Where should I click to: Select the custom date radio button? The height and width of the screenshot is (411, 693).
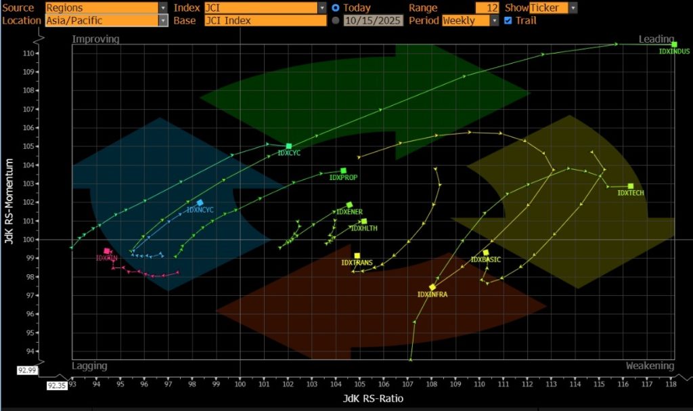[336, 20]
